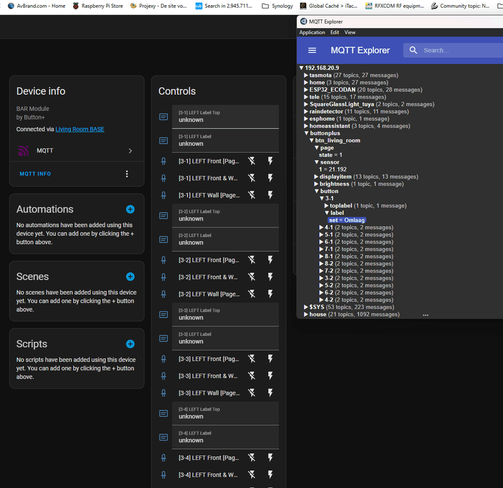Image resolution: width=503 pixels, height=488 pixels.
Task: Turn off the [3-2] LEFT Front [Page light
Action: (252, 260)
